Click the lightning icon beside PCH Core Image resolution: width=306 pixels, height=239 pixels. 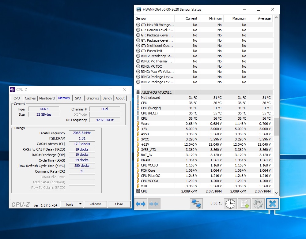pyautogui.click(x=138, y=170)
